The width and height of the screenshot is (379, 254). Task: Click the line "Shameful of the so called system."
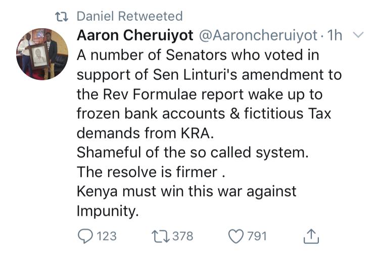[x=192, y=153]
